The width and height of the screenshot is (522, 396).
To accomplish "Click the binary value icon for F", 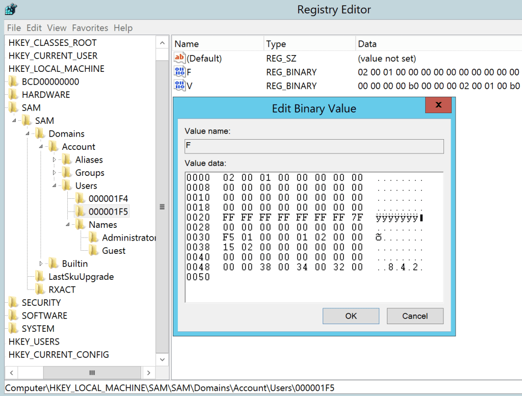I will (x=180, y=72).
